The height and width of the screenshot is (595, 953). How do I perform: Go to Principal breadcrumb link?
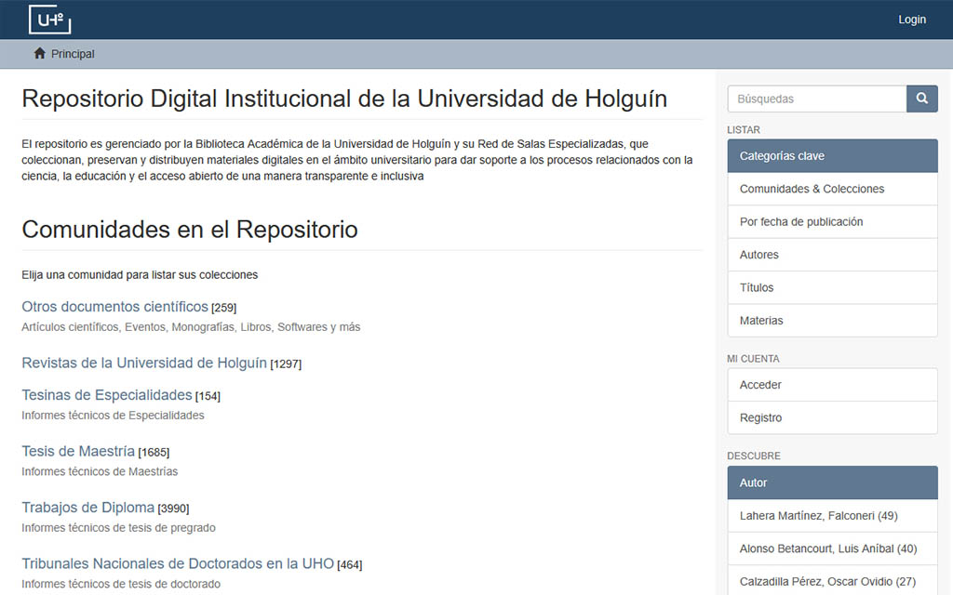click(73, 54)
